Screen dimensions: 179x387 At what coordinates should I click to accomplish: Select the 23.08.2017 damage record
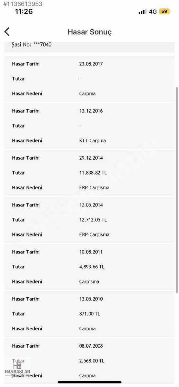point(89,79)
